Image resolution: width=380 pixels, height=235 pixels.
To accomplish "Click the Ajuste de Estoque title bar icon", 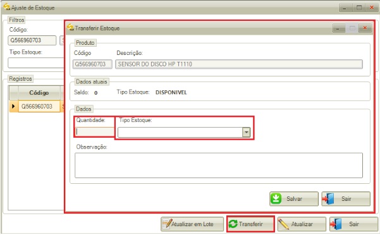I will point(7,6).
